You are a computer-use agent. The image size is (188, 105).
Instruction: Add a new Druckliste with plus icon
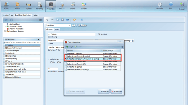click(x=48, y=20)
